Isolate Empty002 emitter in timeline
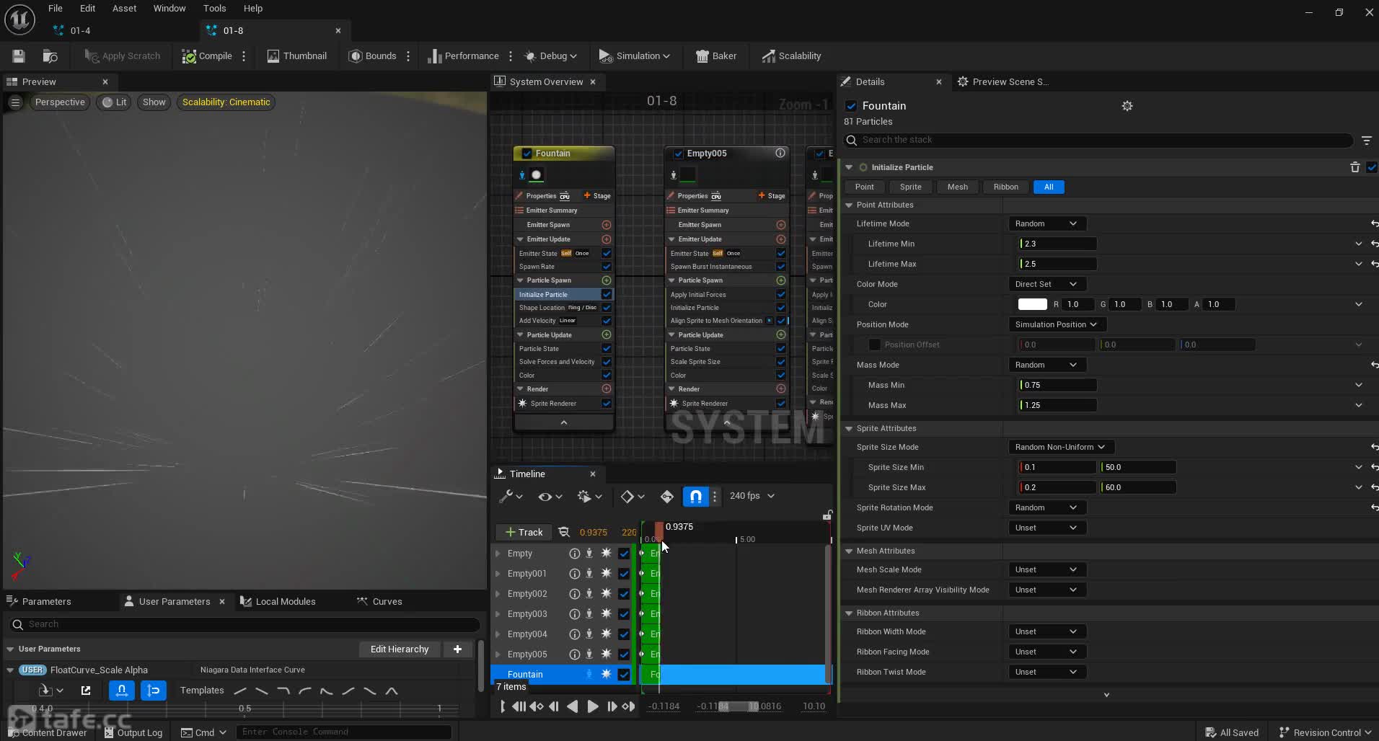The height and width of the screenshot is (741, 1379). pos(589,594)
